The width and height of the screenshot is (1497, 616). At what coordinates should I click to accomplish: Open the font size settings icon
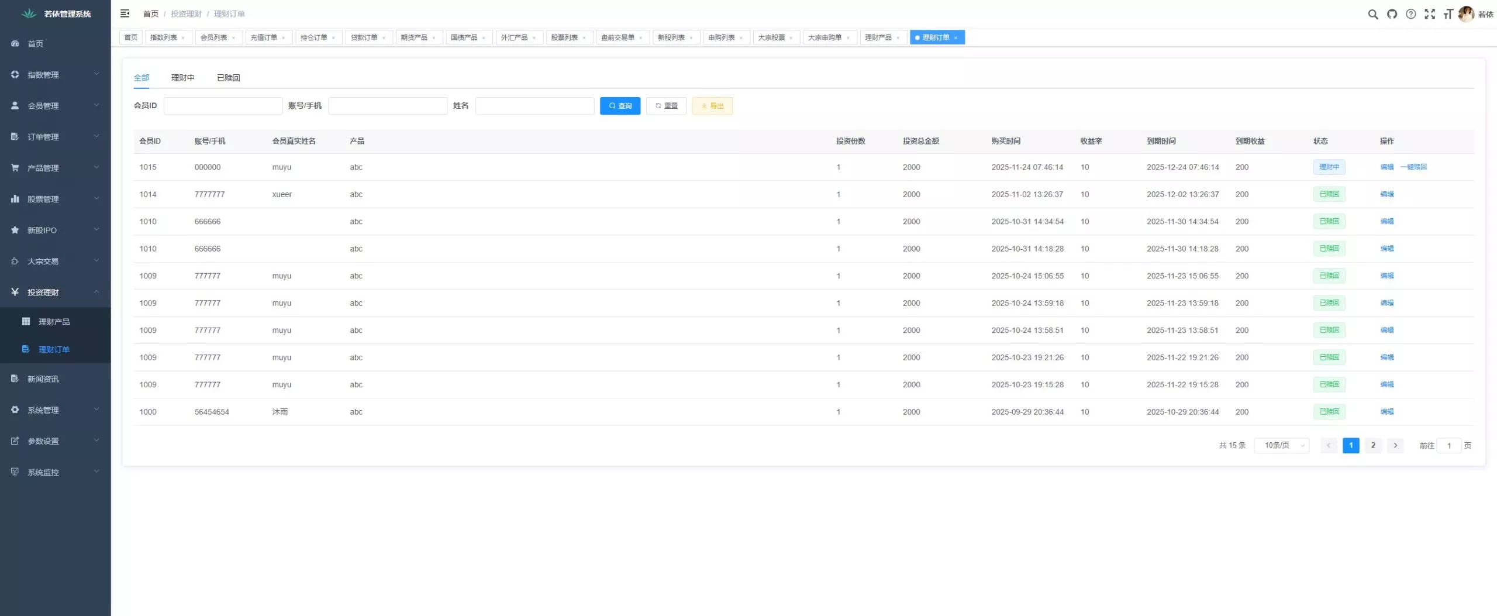pos(1448,14)
